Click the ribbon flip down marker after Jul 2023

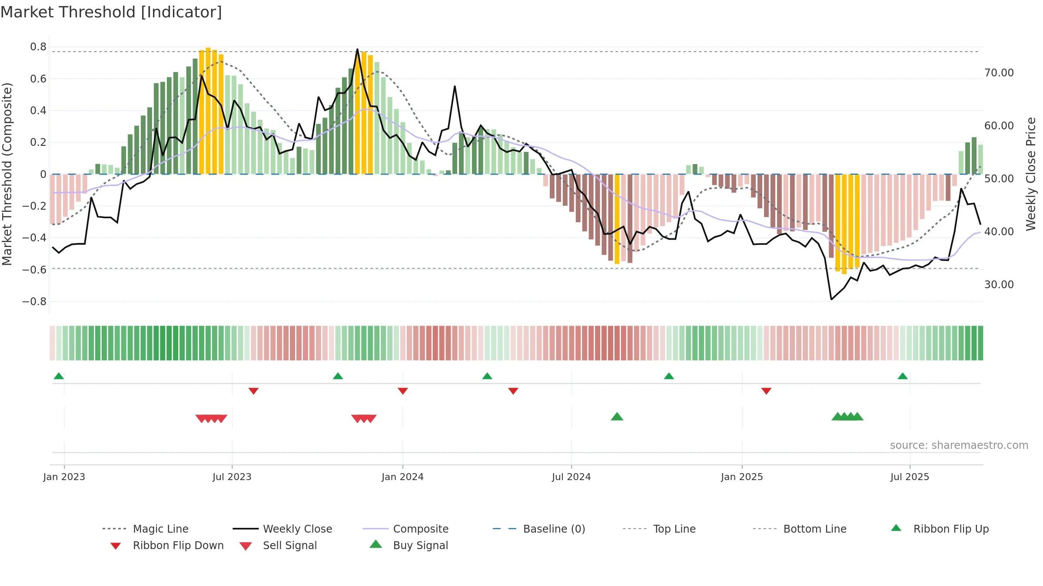254,391
